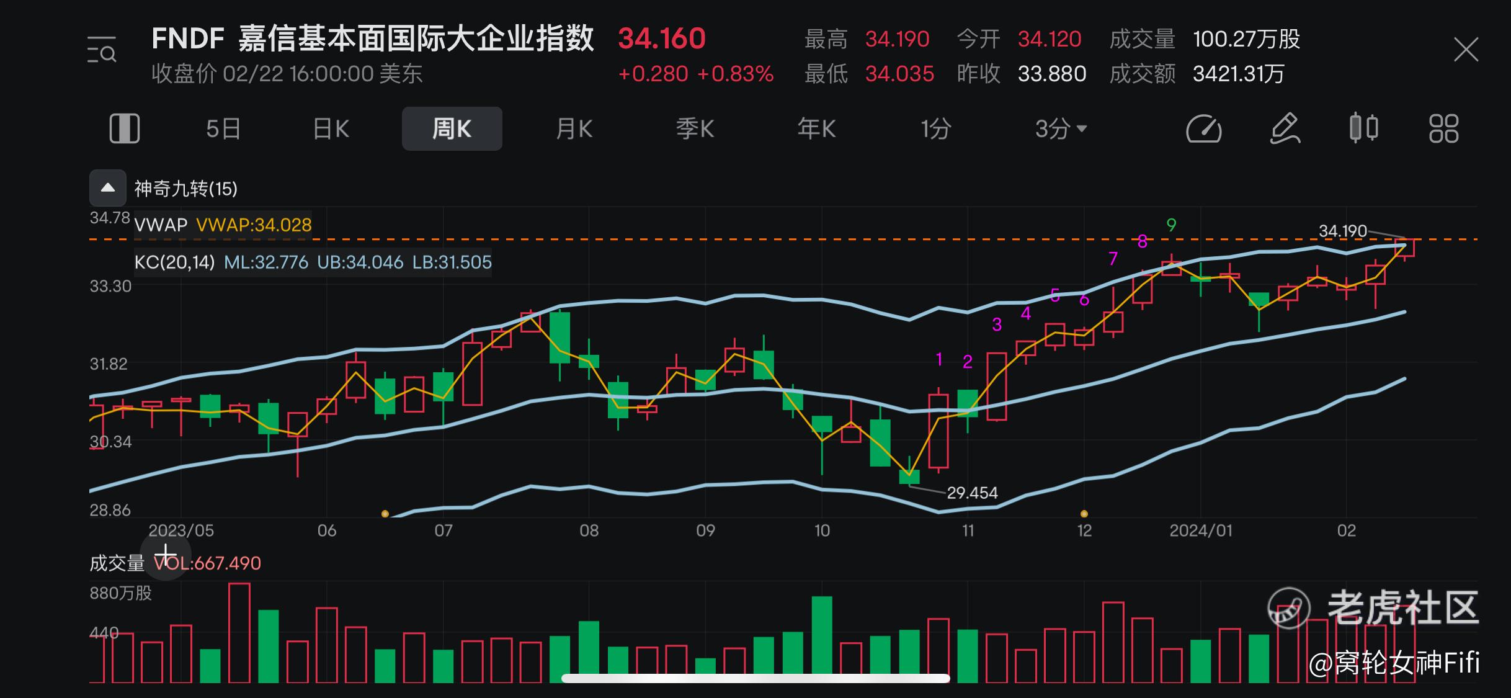Click the price axis label 33.30

(x=110, y=286)
